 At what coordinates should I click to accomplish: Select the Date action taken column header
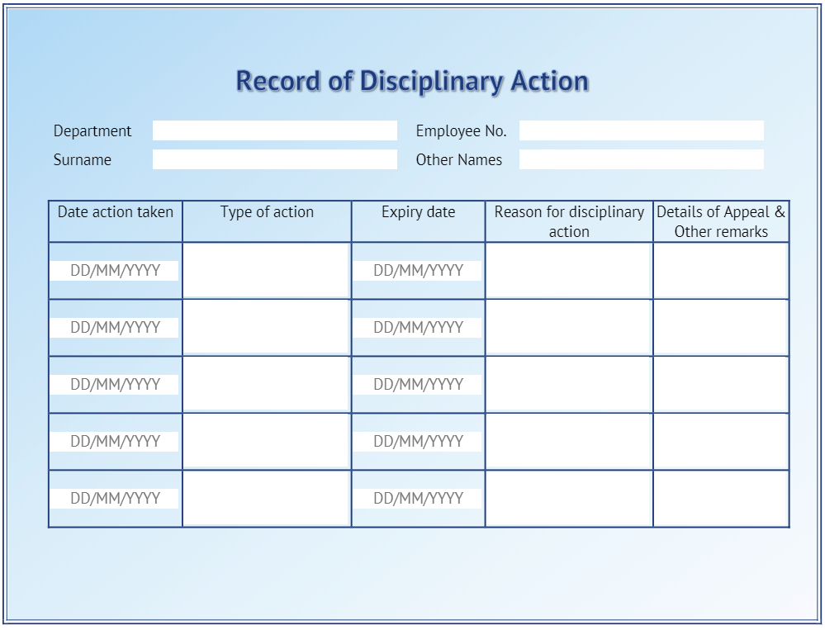(115, 213)
